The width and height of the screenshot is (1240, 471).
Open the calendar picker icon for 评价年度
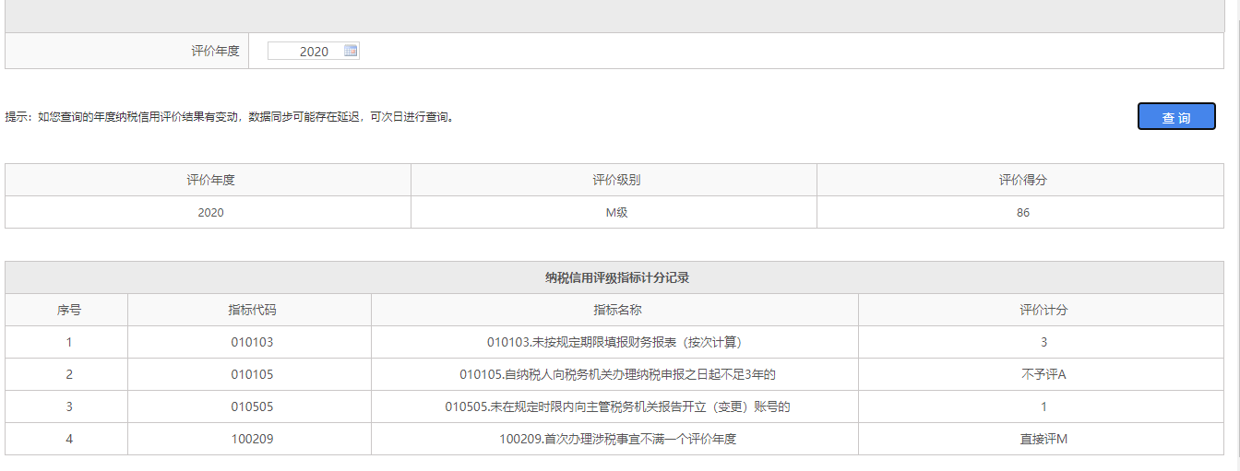pyautogui.click(x=351, y=51)
